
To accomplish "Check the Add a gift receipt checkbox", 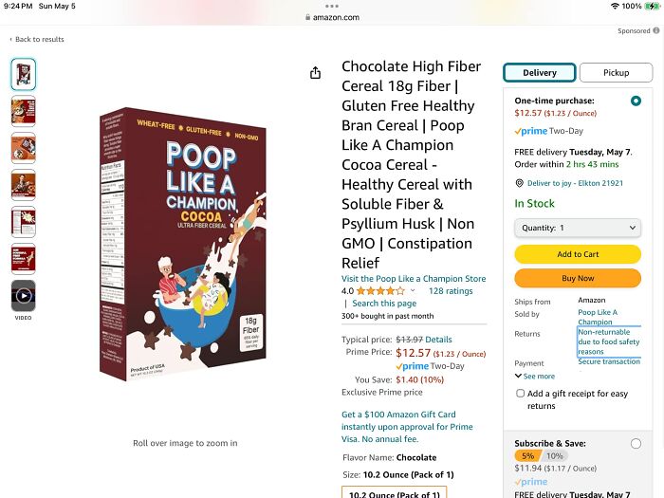I will click(x=520, y=393).
